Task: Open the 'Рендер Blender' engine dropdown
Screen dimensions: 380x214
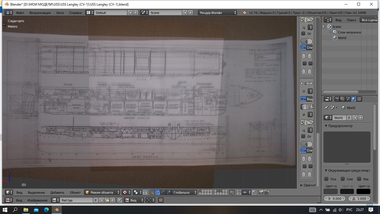Action: pyautogui.click(x=218, y=13)
